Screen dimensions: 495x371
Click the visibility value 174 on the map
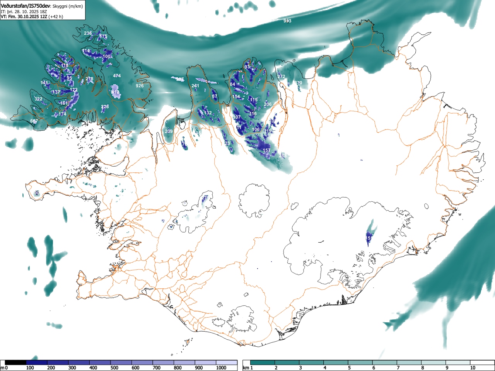[62, 114]
